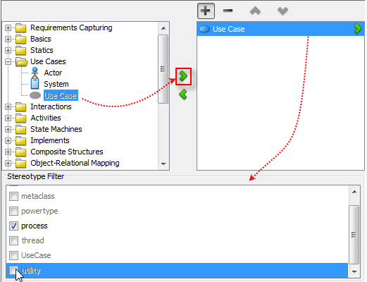Enable the metaclass stereotype checkbox
Image resolution: width=367 pixels, height=282 pixels.
(x=13, y=196)
